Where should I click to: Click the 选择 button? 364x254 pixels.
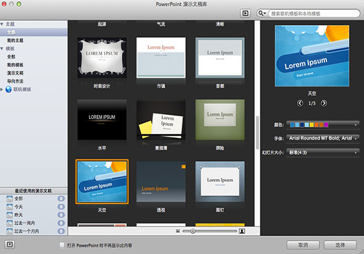click(340, 245)
